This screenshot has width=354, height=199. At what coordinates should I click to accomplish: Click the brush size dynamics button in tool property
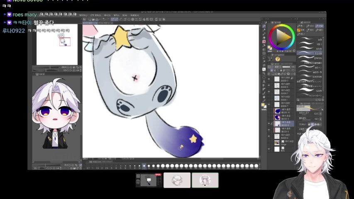321,114
